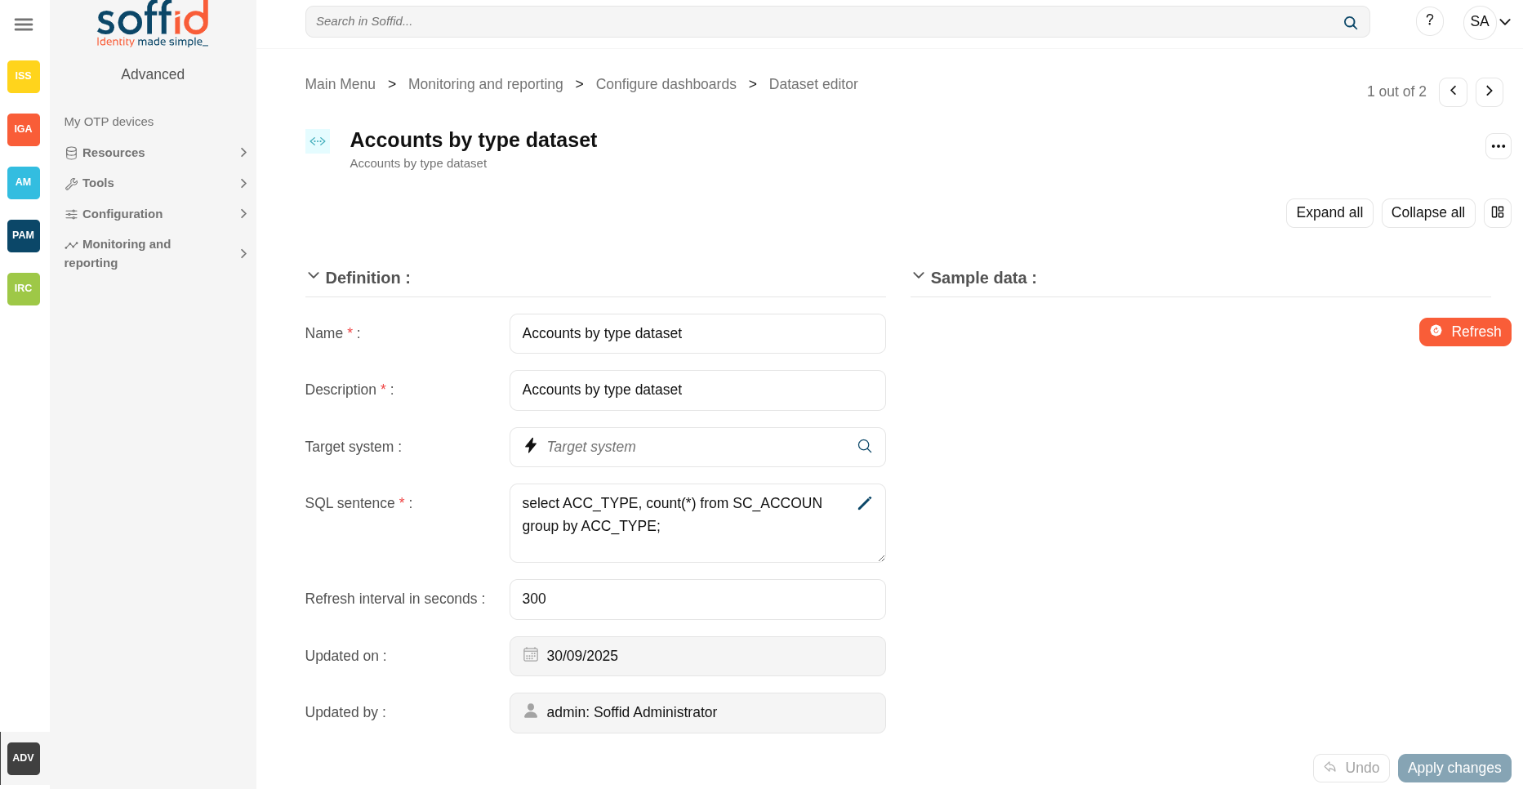Viewport: 1523px width, 789px height.
Task: Open the three-dots more options menu
Action: point(1498,146)
